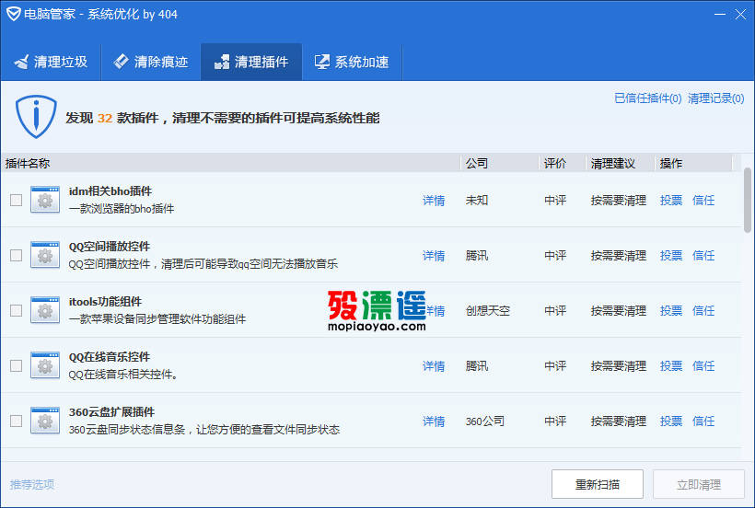Click the blue info shield icon
755x508 pixels.
pos(36,117)
